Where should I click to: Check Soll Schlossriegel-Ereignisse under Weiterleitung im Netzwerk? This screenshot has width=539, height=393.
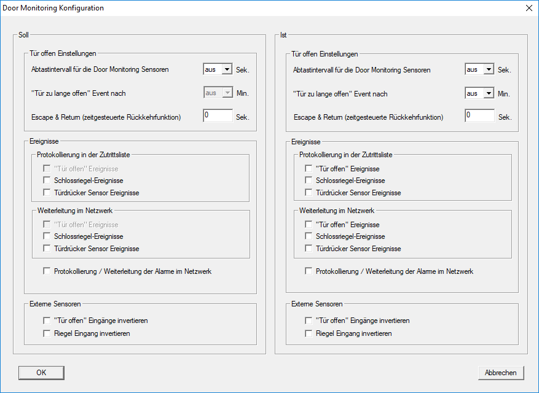tap(47, 236)
